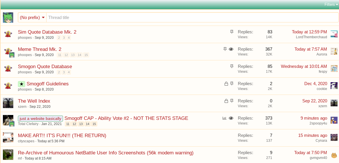The image size is (339, 163).
Task: Jump to latest post 'Dec 4, 2020'
Action: click(316, 84)
